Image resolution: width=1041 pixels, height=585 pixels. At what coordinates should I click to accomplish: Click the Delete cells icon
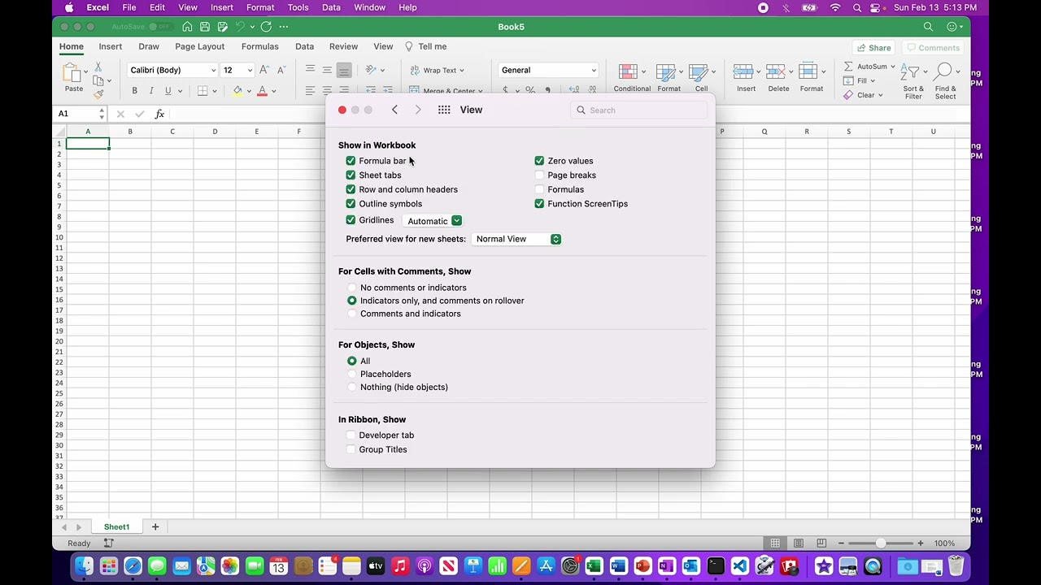pyautogui.click(x=774, y=73)
